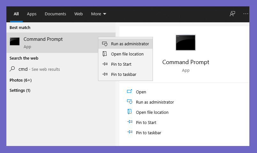This screenshot has height=153, width=257.
Task: Click the pin icon beside Pin to taskbar in context menu
Action: [x=105, y=74]
